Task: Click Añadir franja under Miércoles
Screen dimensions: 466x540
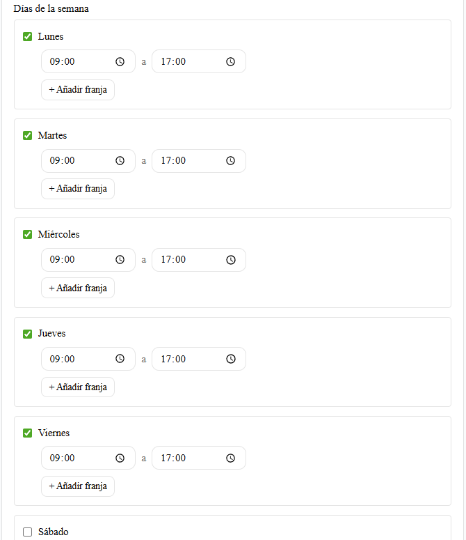Action: (78, 288)
